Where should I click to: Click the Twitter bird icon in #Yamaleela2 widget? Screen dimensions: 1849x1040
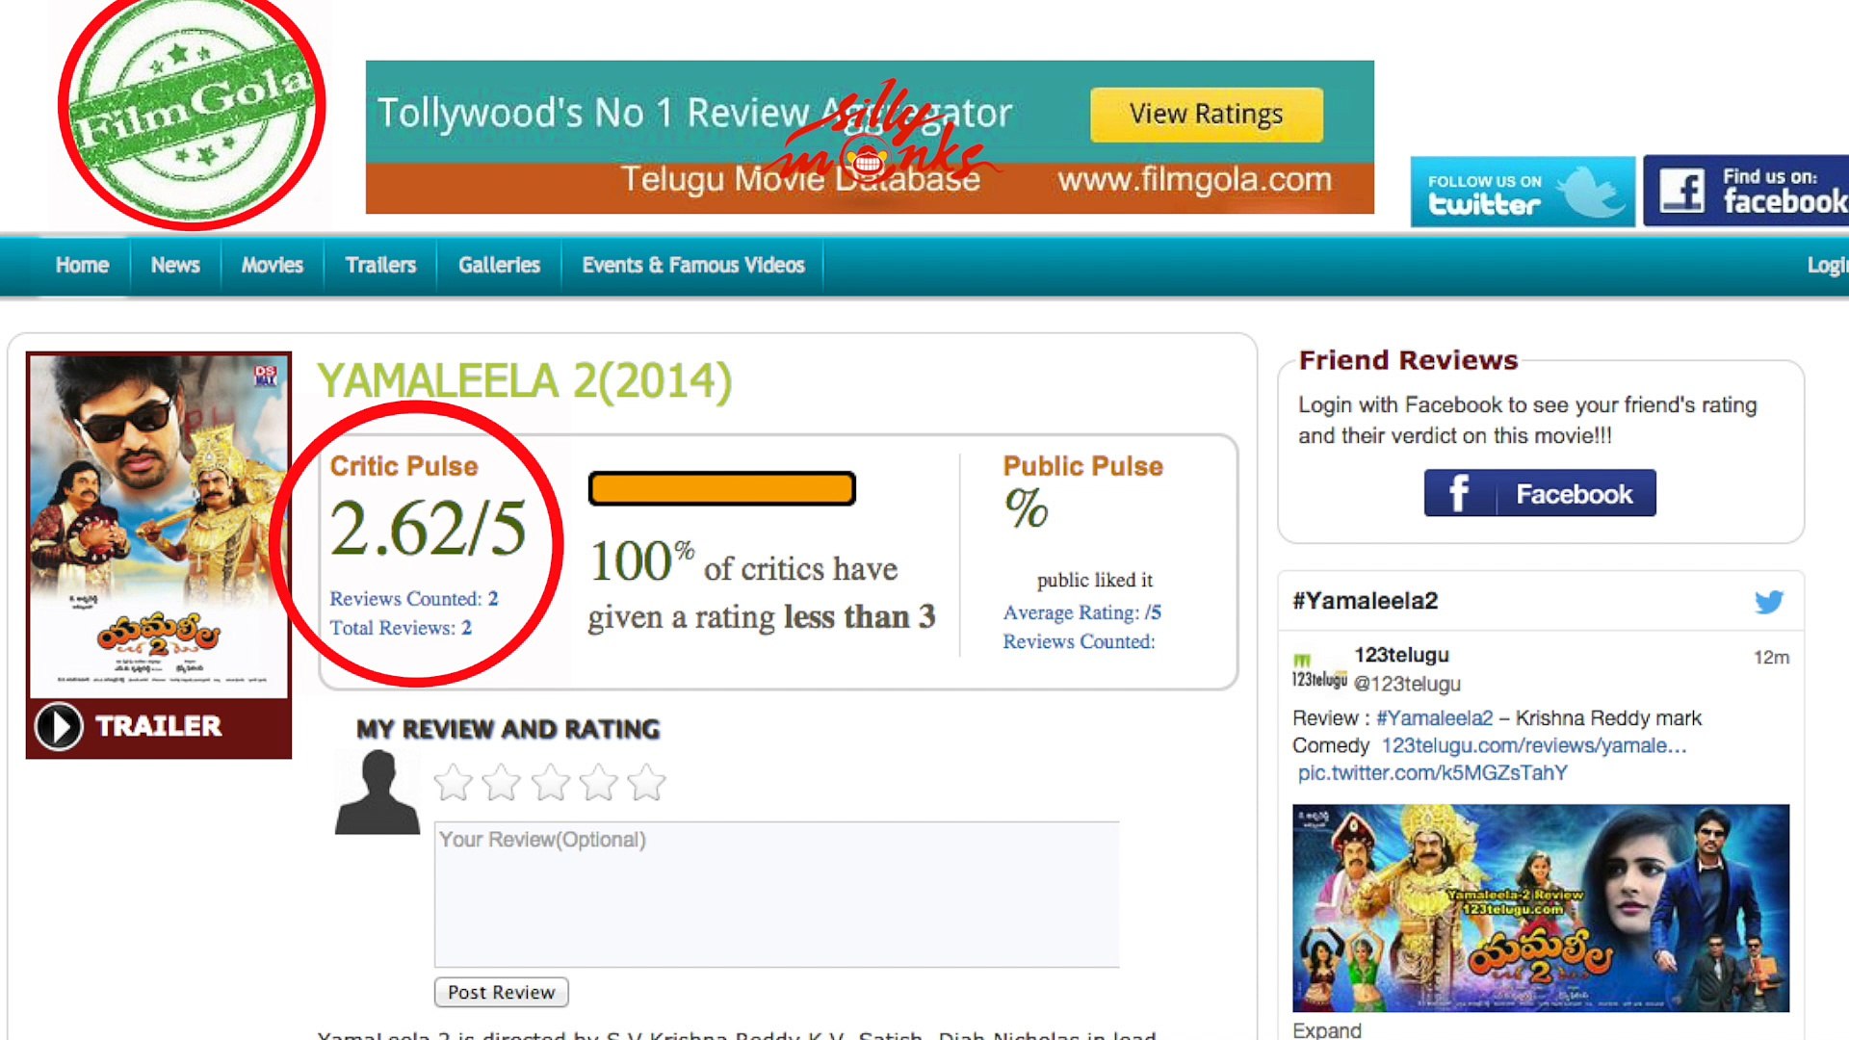coord(1768,602)
